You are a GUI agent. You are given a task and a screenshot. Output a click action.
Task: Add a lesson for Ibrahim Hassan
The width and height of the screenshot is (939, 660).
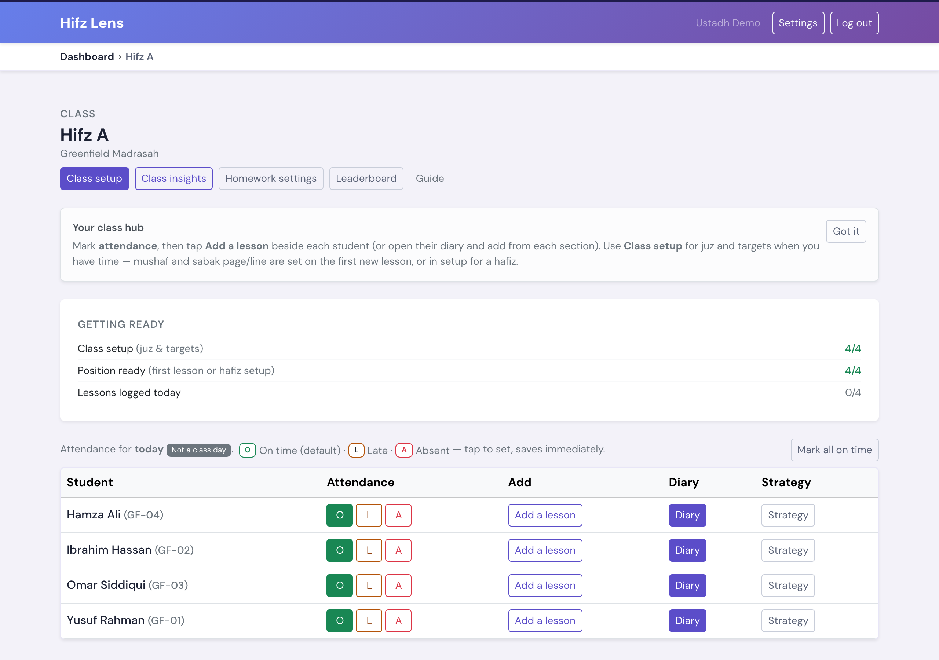tap(545, 550)
